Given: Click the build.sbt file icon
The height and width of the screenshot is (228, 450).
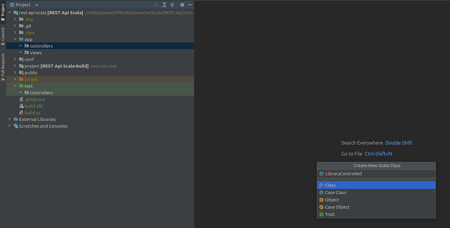Looking at the screenshot, I should 21,106.
